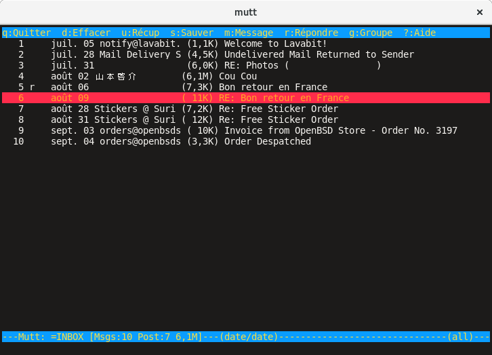This screenshot has height=355, width=492.
Task: Choose m:Message in the top bar
Action: click(x=249, y=33)
